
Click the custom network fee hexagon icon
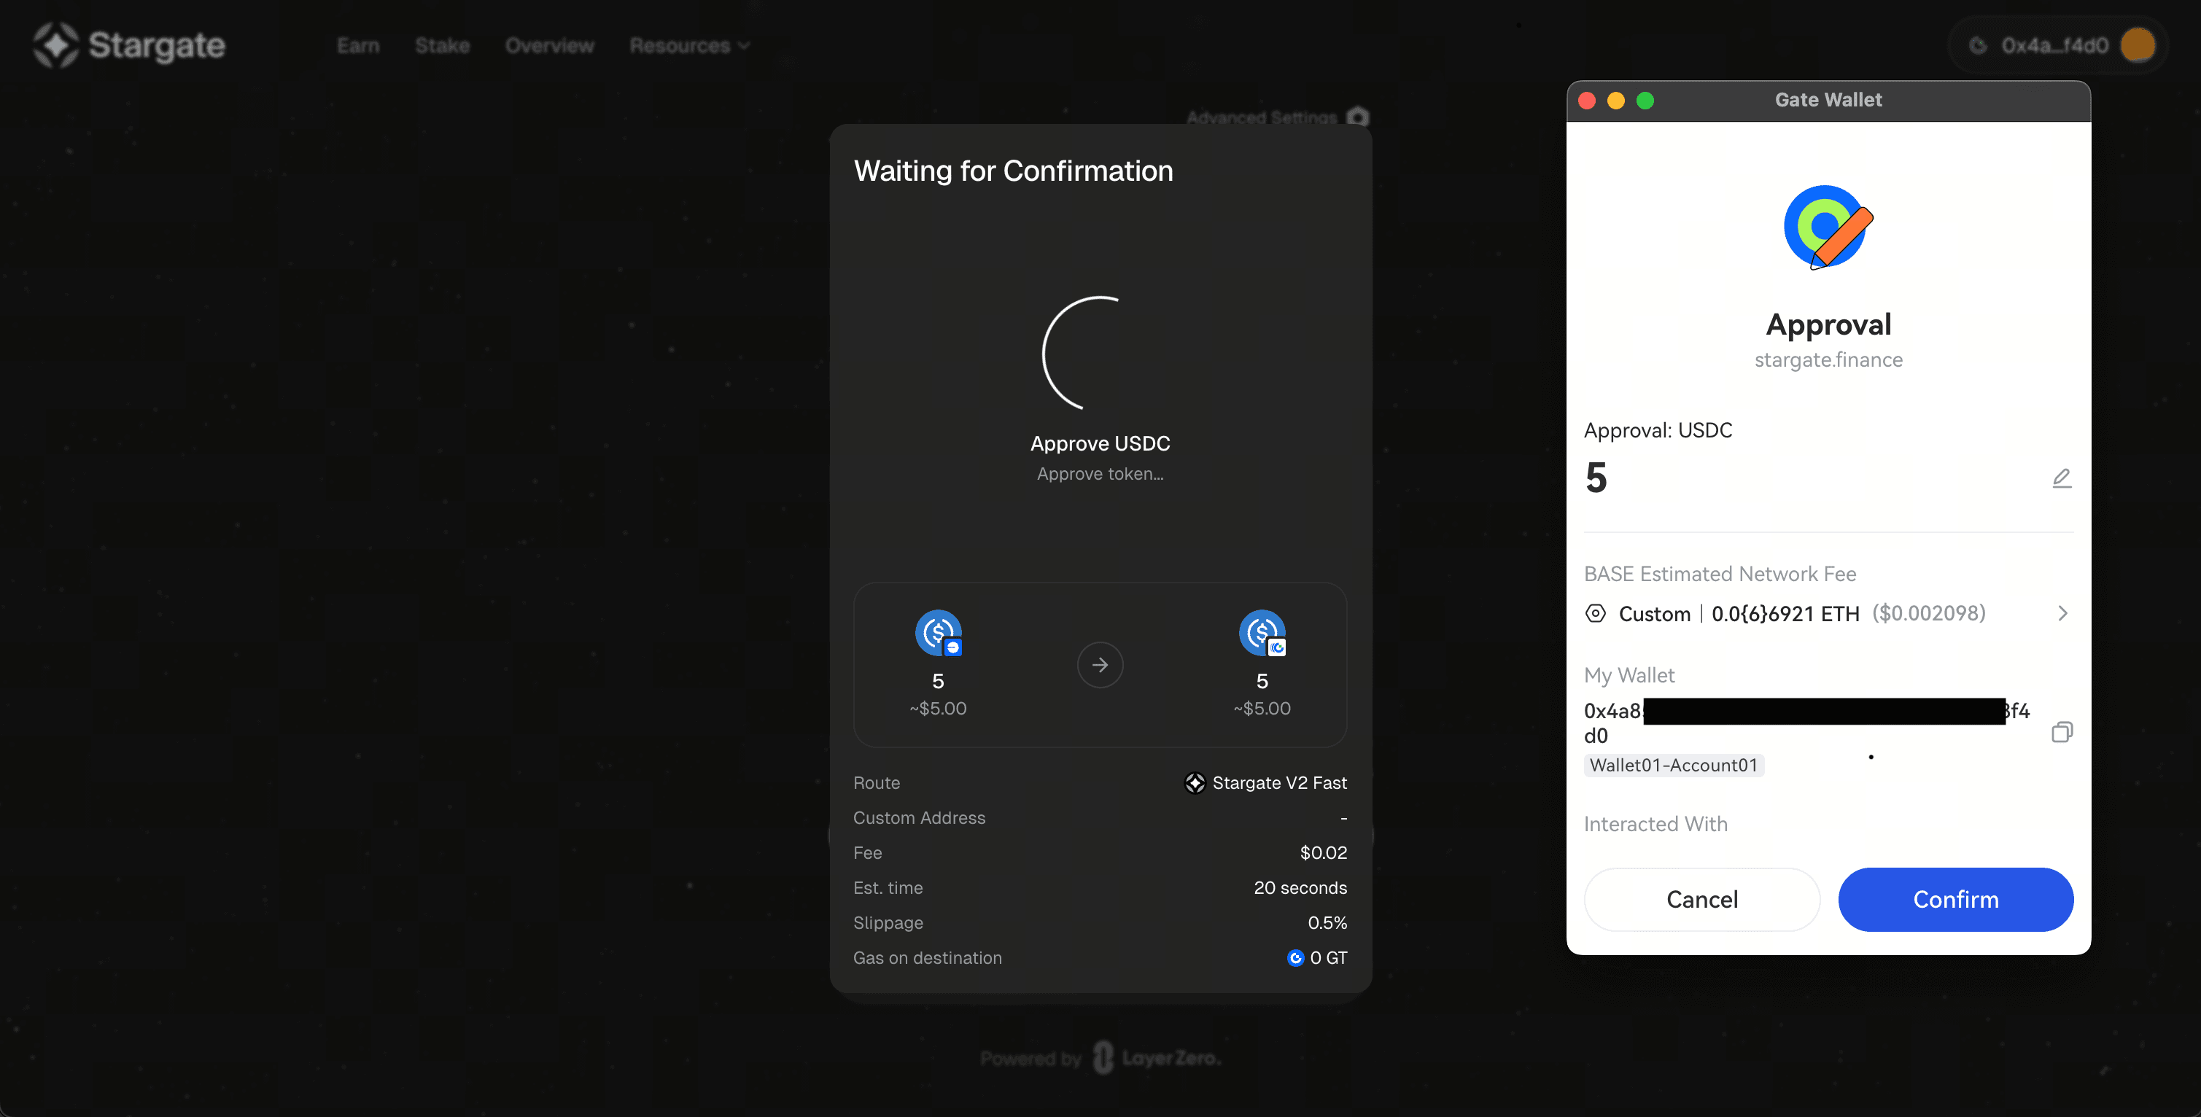pyautogui.click(x=1595, y=613)
